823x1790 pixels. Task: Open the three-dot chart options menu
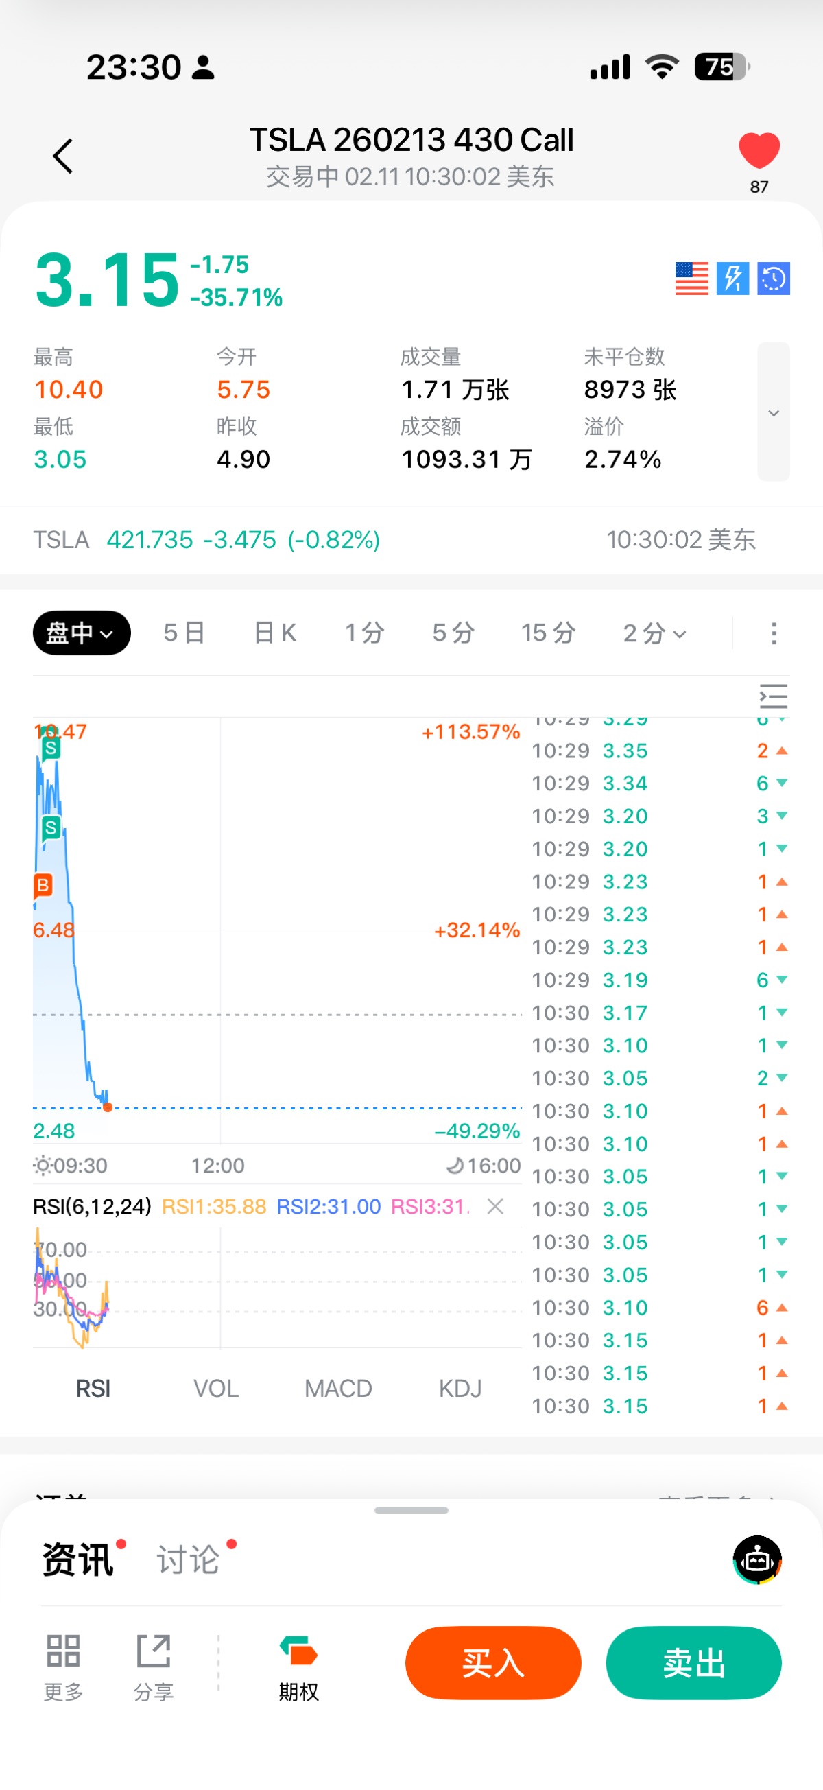click(774, 633)
